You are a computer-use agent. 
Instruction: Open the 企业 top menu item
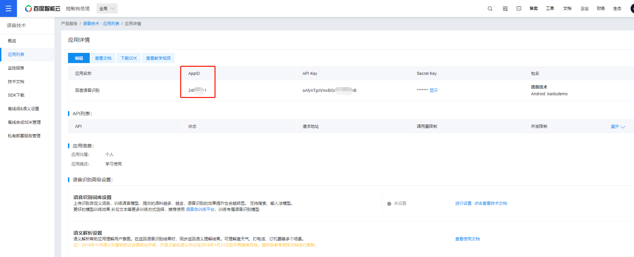point(585,8)
